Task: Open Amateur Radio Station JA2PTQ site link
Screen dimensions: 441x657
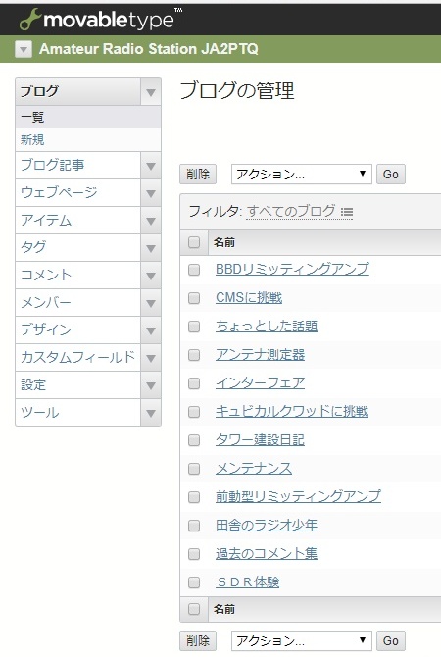Action: (x=149, y=49)
